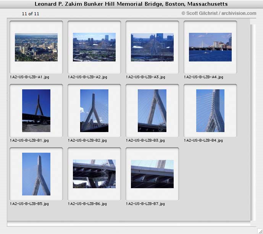Click the Zakim Bridge window title text
Image resolution: width=263 pixels, height=234 pixels.
pos(131,4)
